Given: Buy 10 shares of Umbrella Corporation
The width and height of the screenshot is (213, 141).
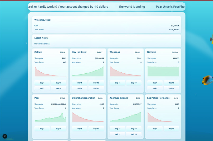Looking at the screenshot, I should [x=96, y=129].
